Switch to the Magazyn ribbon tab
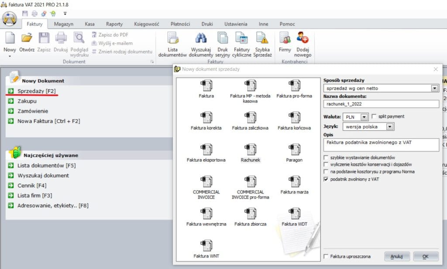This screenshot has width=447, height=269. [x=63, y=24]
